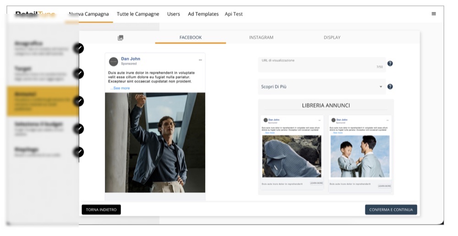Focus the URL di visualizzazione input field

point(322,65)
